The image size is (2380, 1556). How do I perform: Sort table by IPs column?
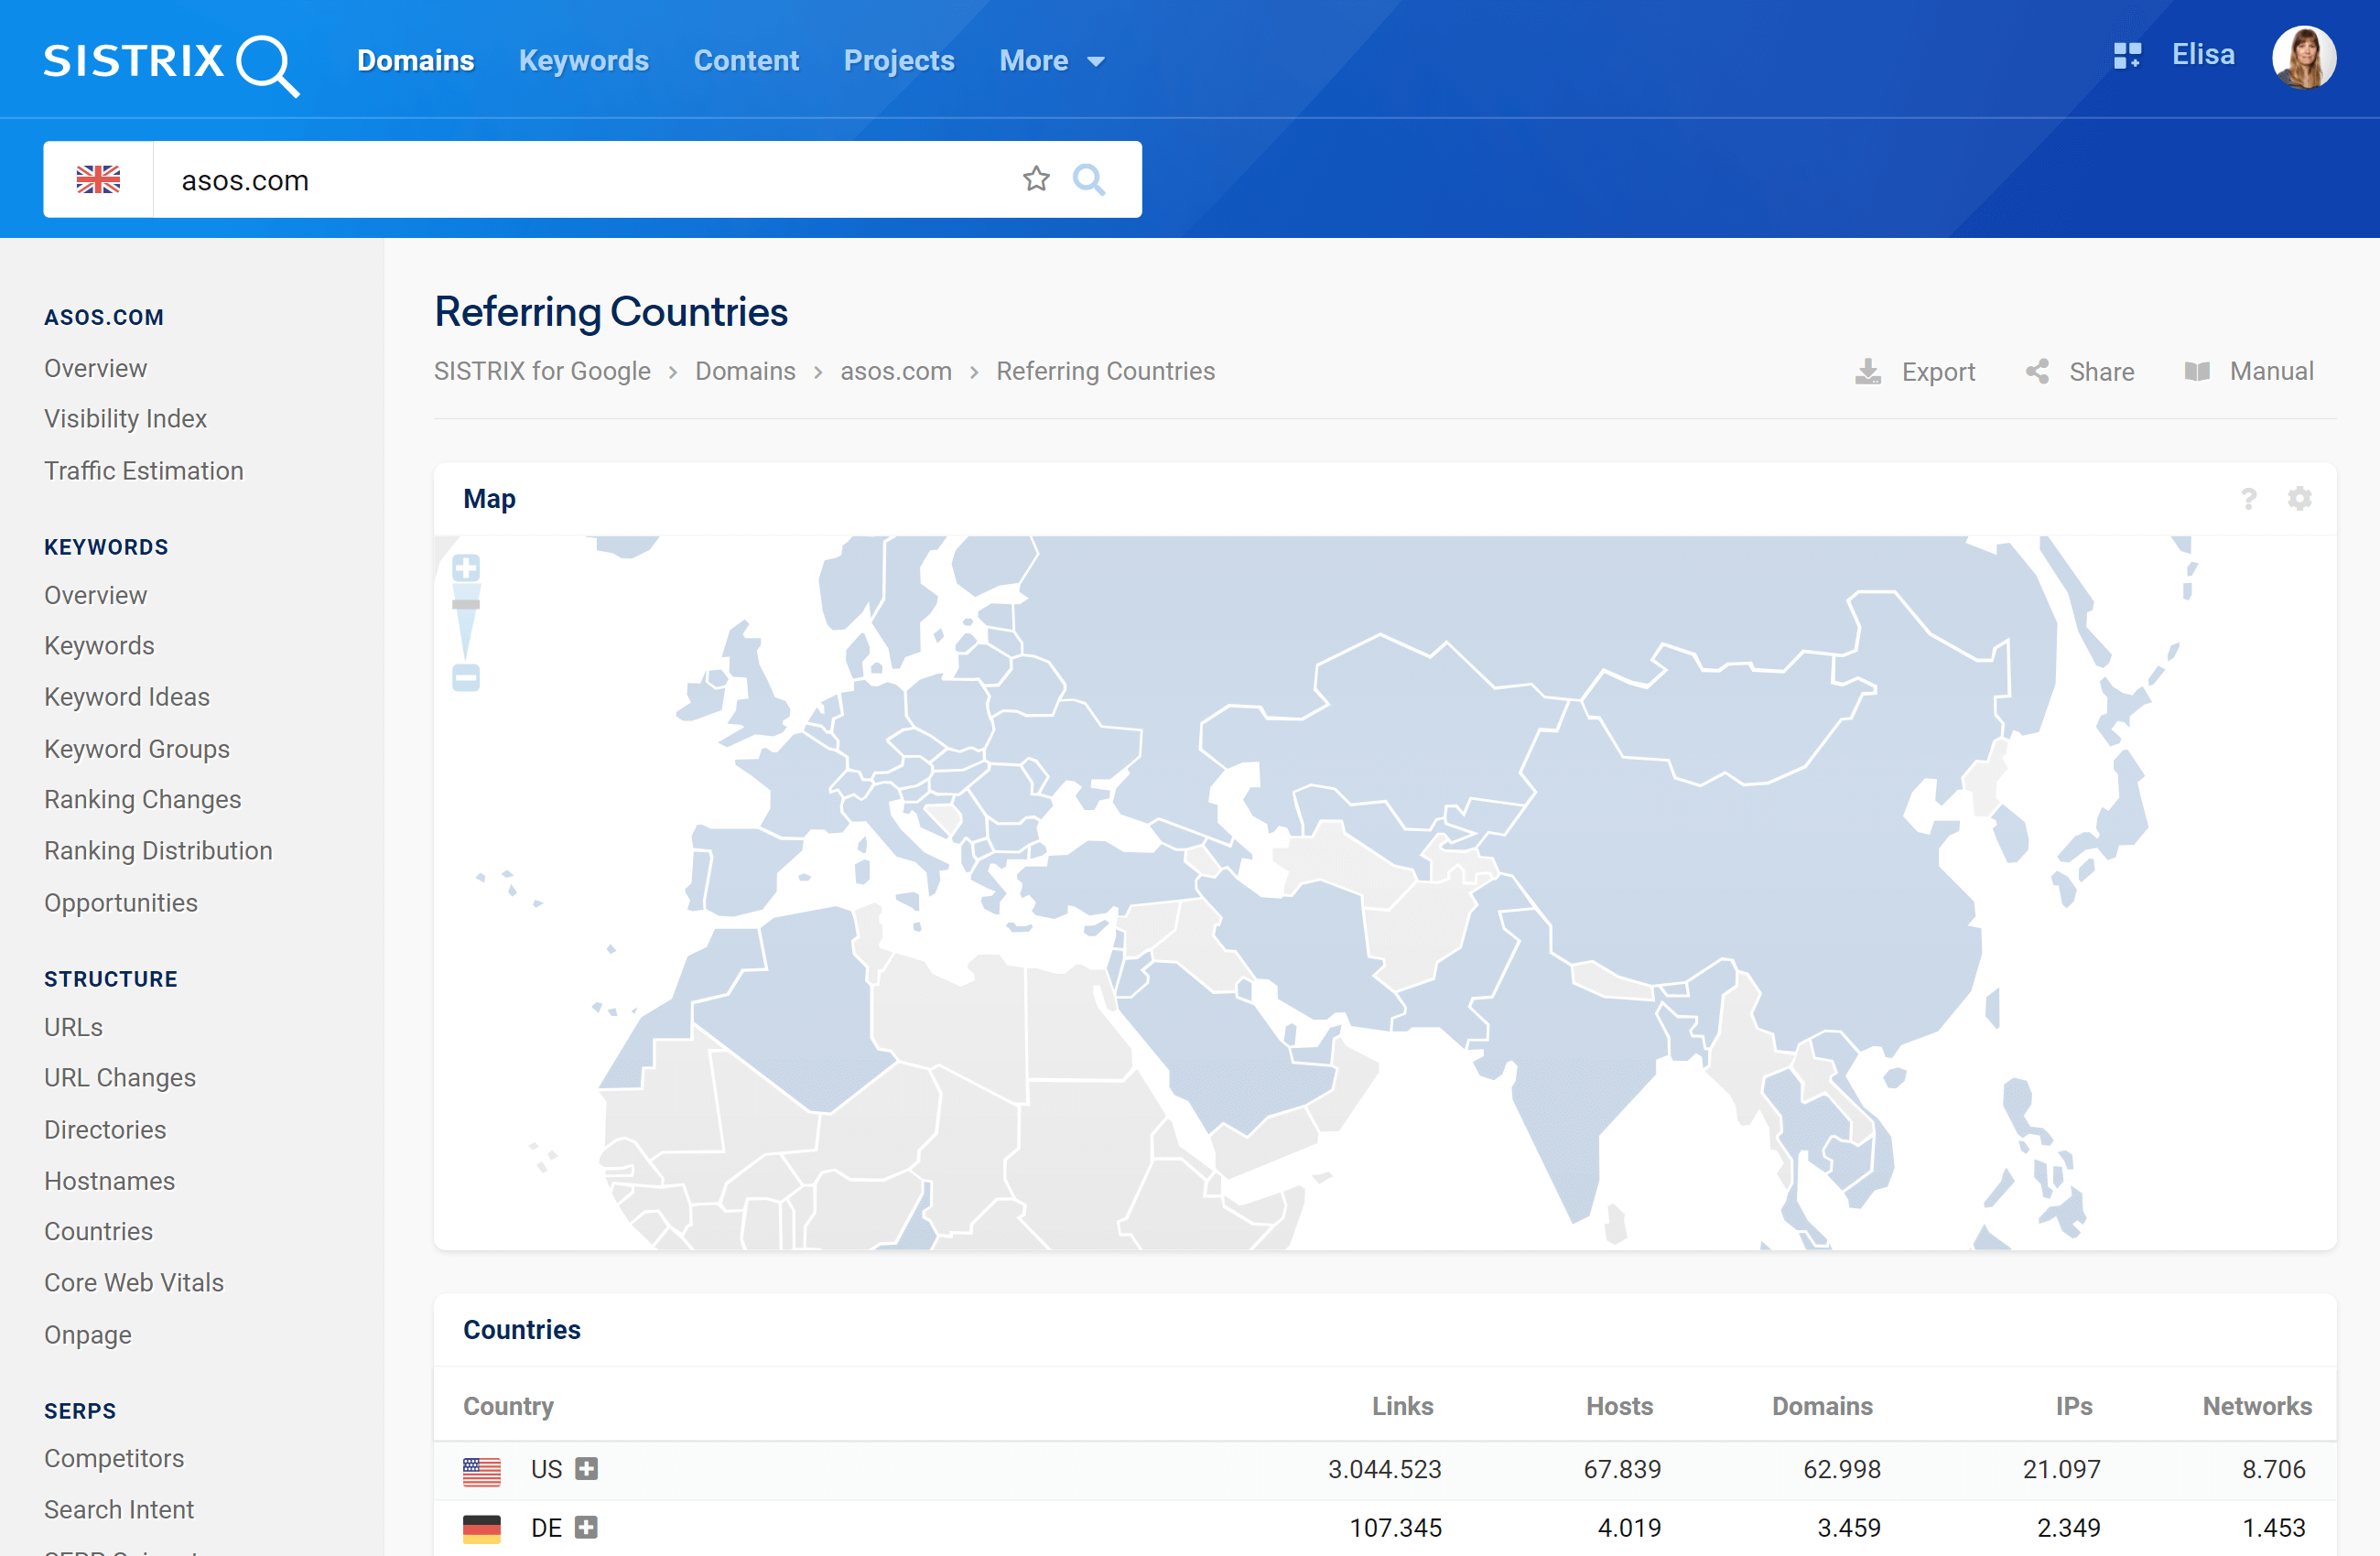(2074, 1406)
